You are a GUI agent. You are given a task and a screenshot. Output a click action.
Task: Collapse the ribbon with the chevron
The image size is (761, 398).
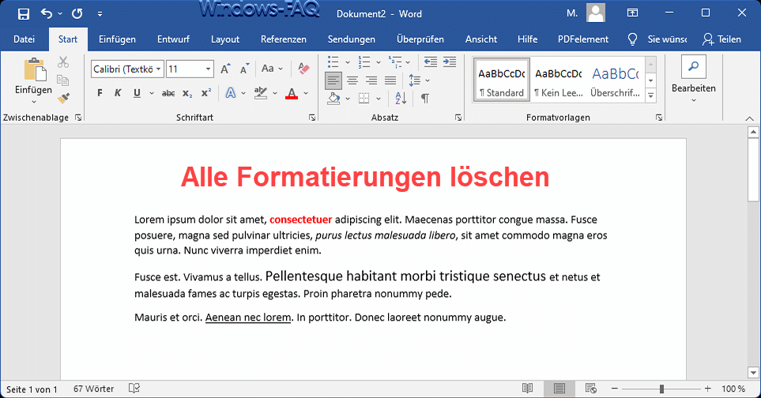[749, 118]
